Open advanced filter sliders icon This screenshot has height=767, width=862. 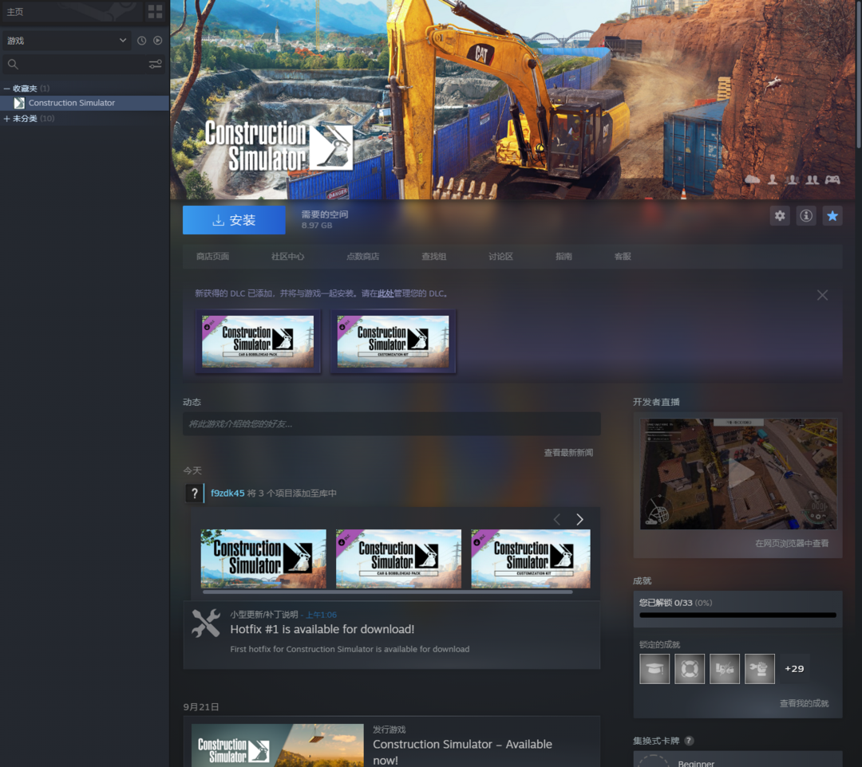(155, 65)
